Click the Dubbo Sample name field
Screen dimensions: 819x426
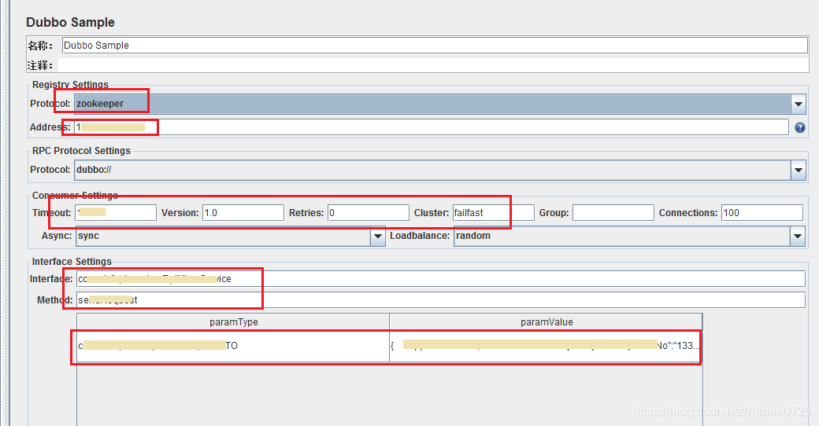pyautogui.click(x=435, y=45)
